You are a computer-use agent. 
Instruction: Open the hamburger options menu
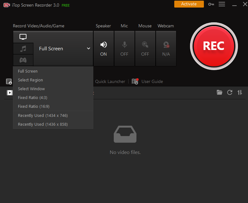tap(222, 4)
